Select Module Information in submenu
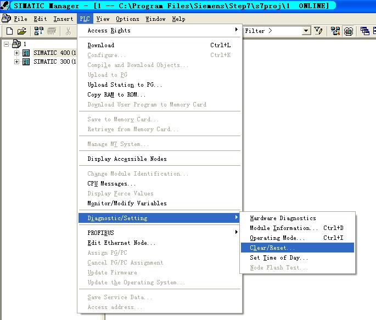The height and width of the screenshot is (320, 376). click(x=298, y=228)
